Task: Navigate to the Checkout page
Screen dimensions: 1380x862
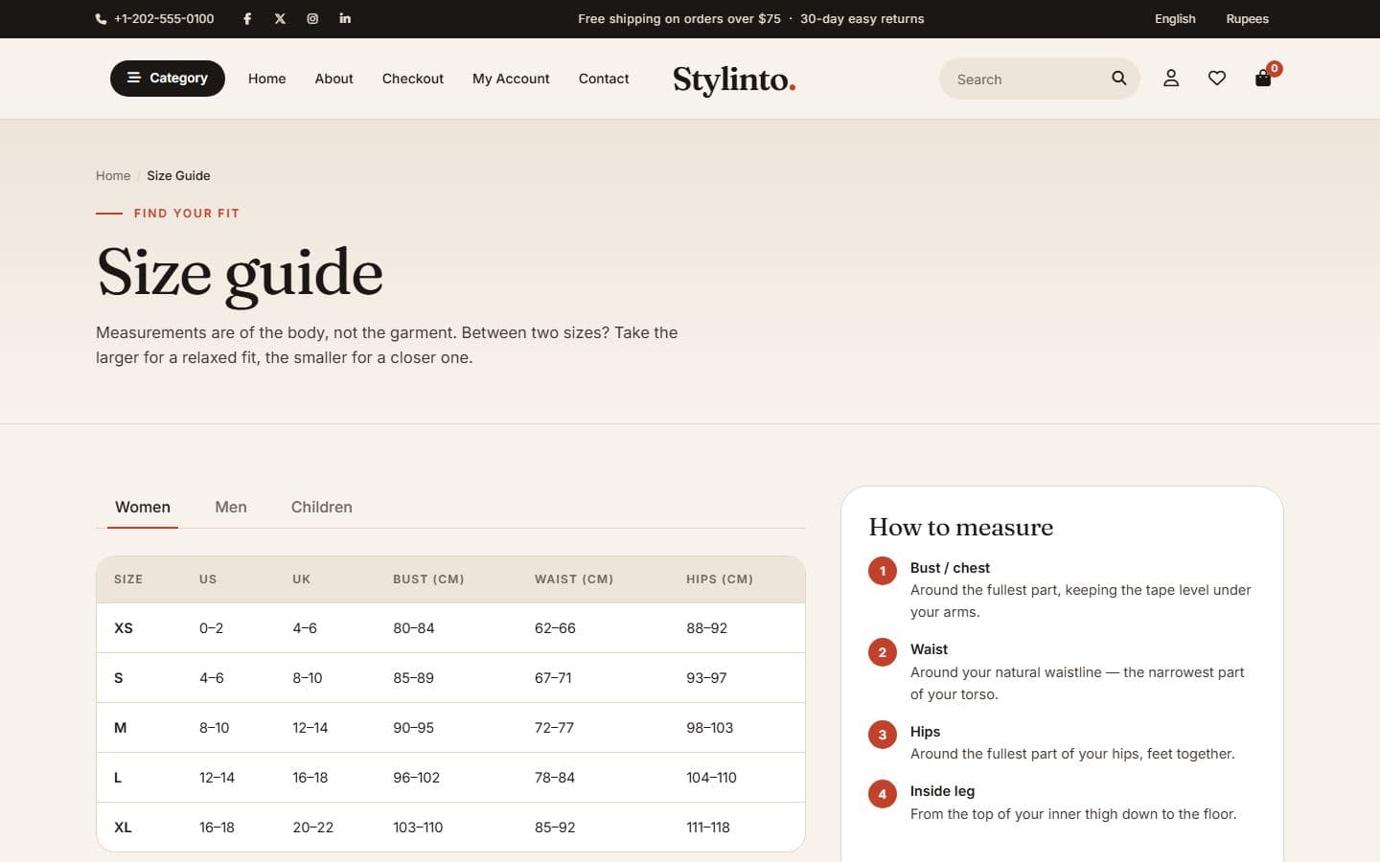Action: pyautogui.click(x=412, y=79)
